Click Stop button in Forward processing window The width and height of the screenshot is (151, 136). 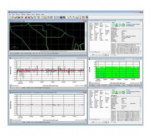(106, 55)
